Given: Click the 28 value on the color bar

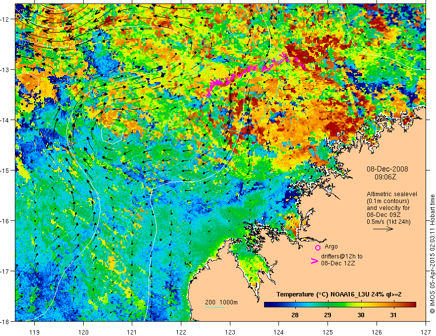Looking at the screenshot, I should 295,315.
